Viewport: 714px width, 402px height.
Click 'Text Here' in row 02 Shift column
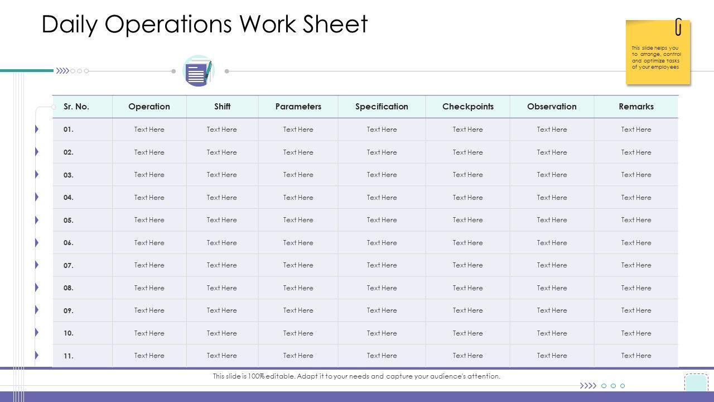pyautogui.click(x=222, y=152)
